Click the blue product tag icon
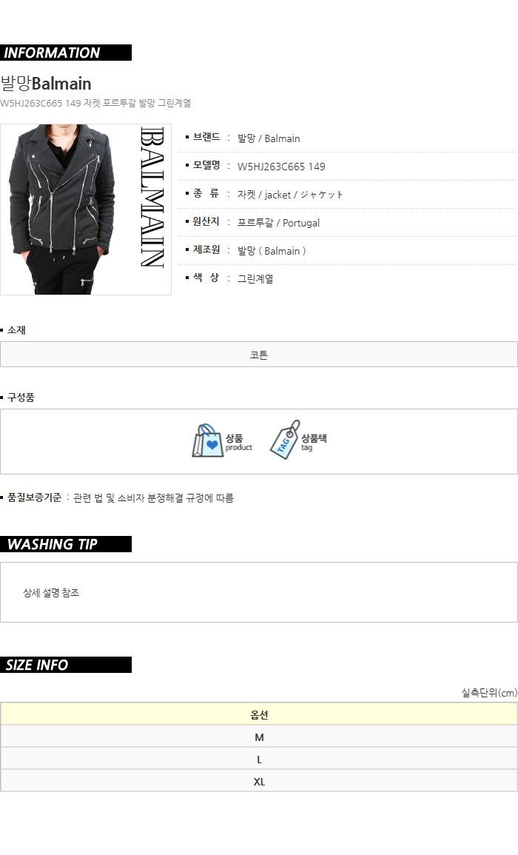 pos(285,440)
